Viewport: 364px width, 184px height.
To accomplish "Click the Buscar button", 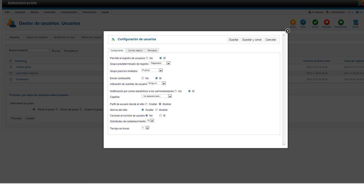I will pos(56,51).
